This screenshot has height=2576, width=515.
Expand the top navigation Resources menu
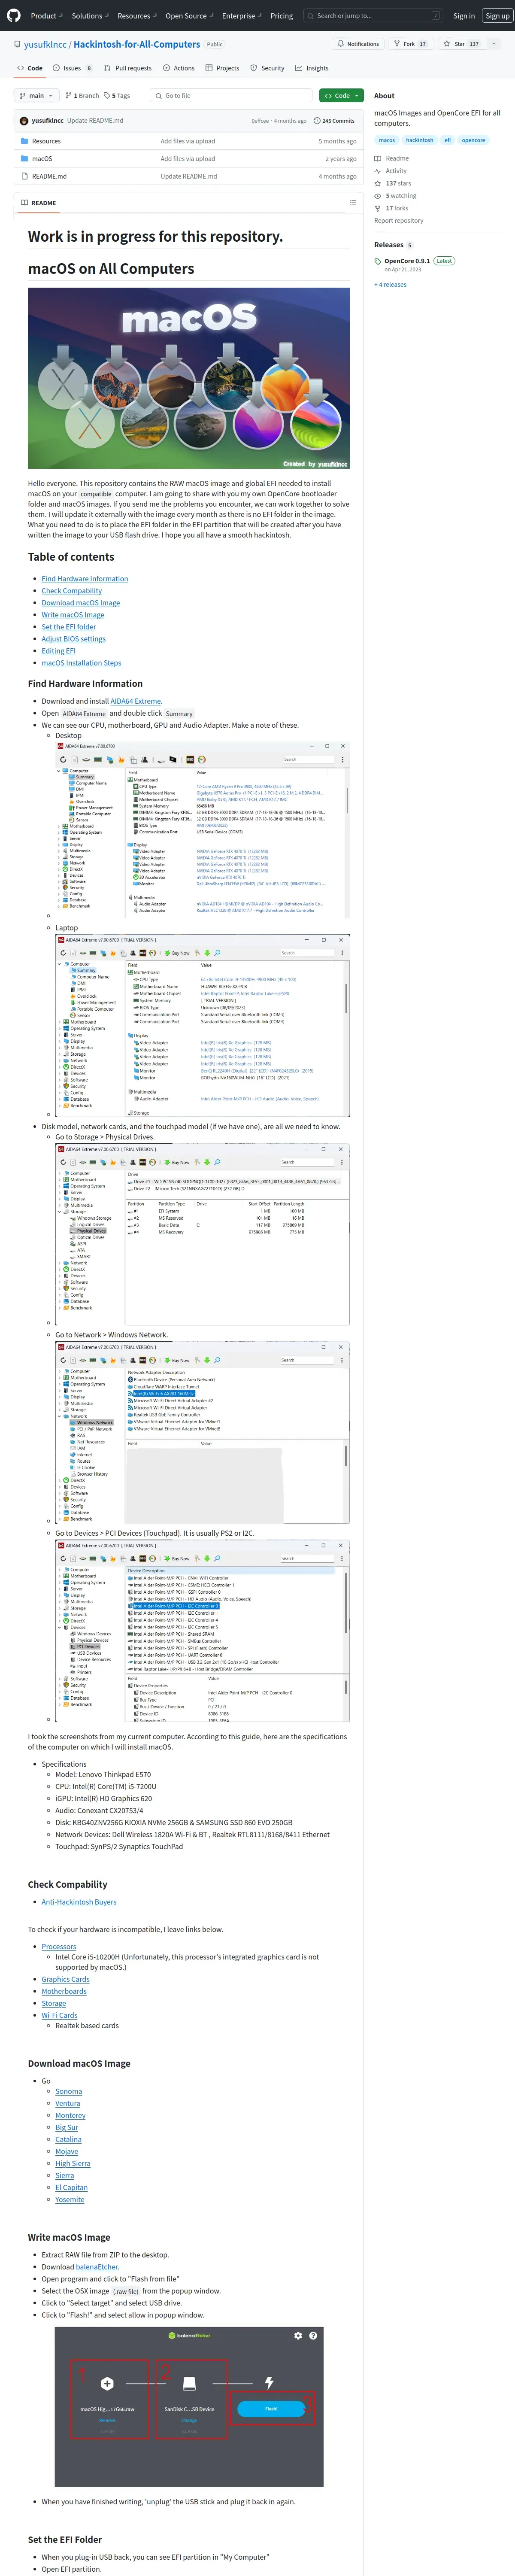pyautogui.click(x=136, y=16)
